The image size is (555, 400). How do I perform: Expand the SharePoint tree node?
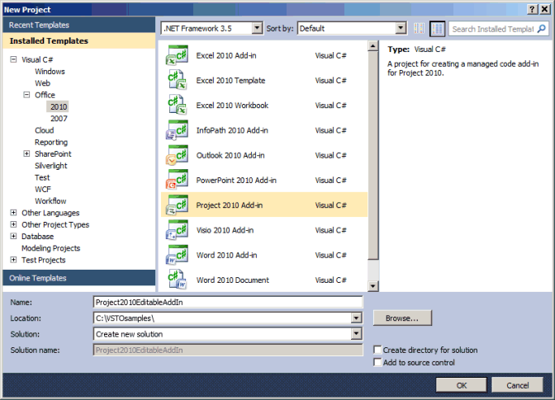26,153
